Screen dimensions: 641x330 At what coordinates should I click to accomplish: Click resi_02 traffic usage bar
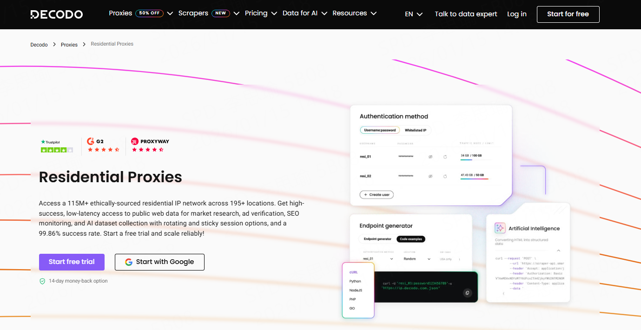point(474,179)
